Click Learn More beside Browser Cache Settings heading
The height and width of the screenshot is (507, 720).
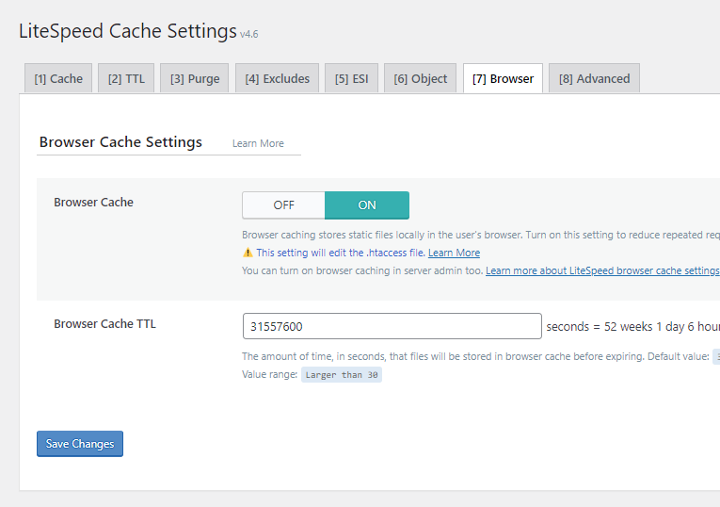(258, 143)
